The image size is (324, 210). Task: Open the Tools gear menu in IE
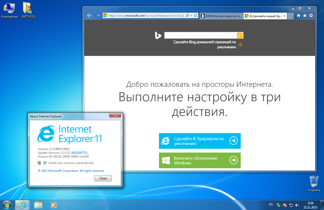point(311,16)
